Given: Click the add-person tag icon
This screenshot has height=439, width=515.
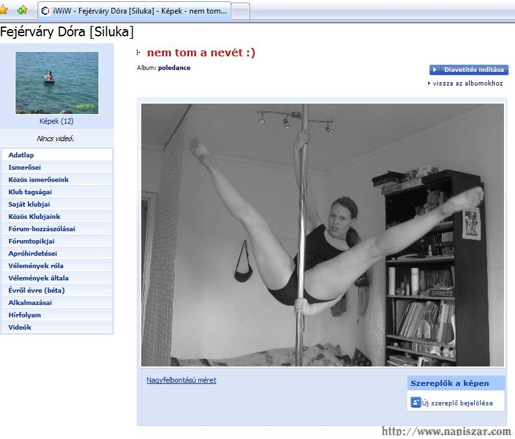Looking at the screenshot, I should point(415,402).
